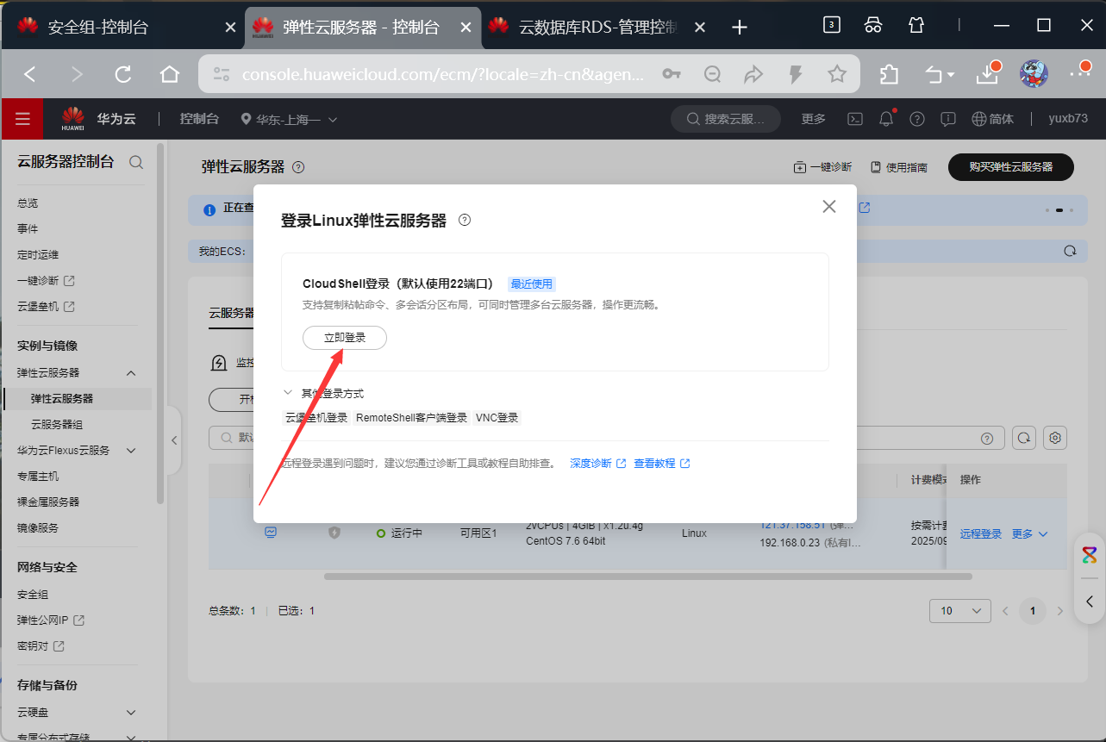The width and height of the screenshot is (1106, 742).
Task: Open 密钥对 sidebar link
Action: click(41, 646)
